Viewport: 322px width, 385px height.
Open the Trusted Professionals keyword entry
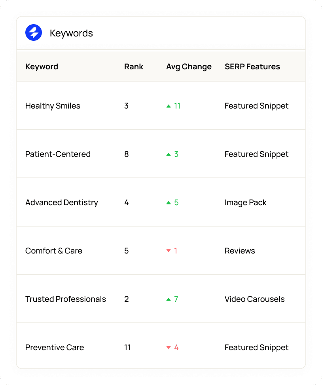tap(66, 299)
